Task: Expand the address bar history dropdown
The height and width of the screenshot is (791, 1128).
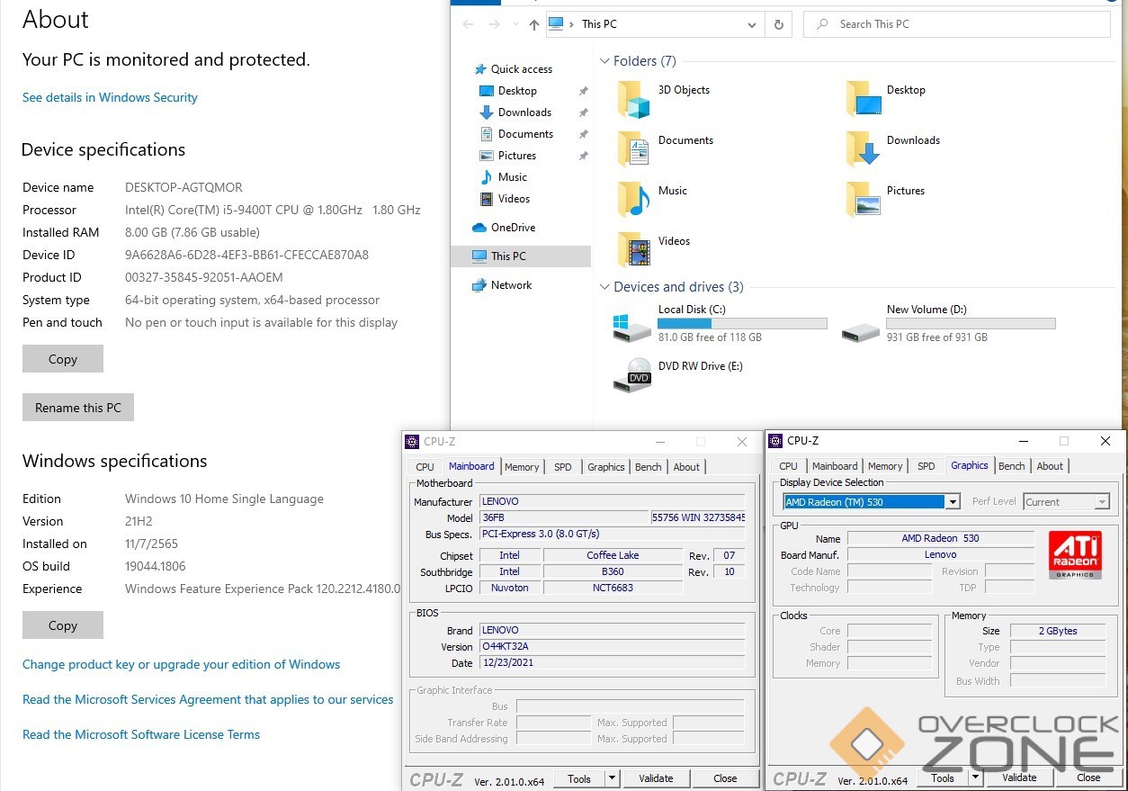Action: 752,24
